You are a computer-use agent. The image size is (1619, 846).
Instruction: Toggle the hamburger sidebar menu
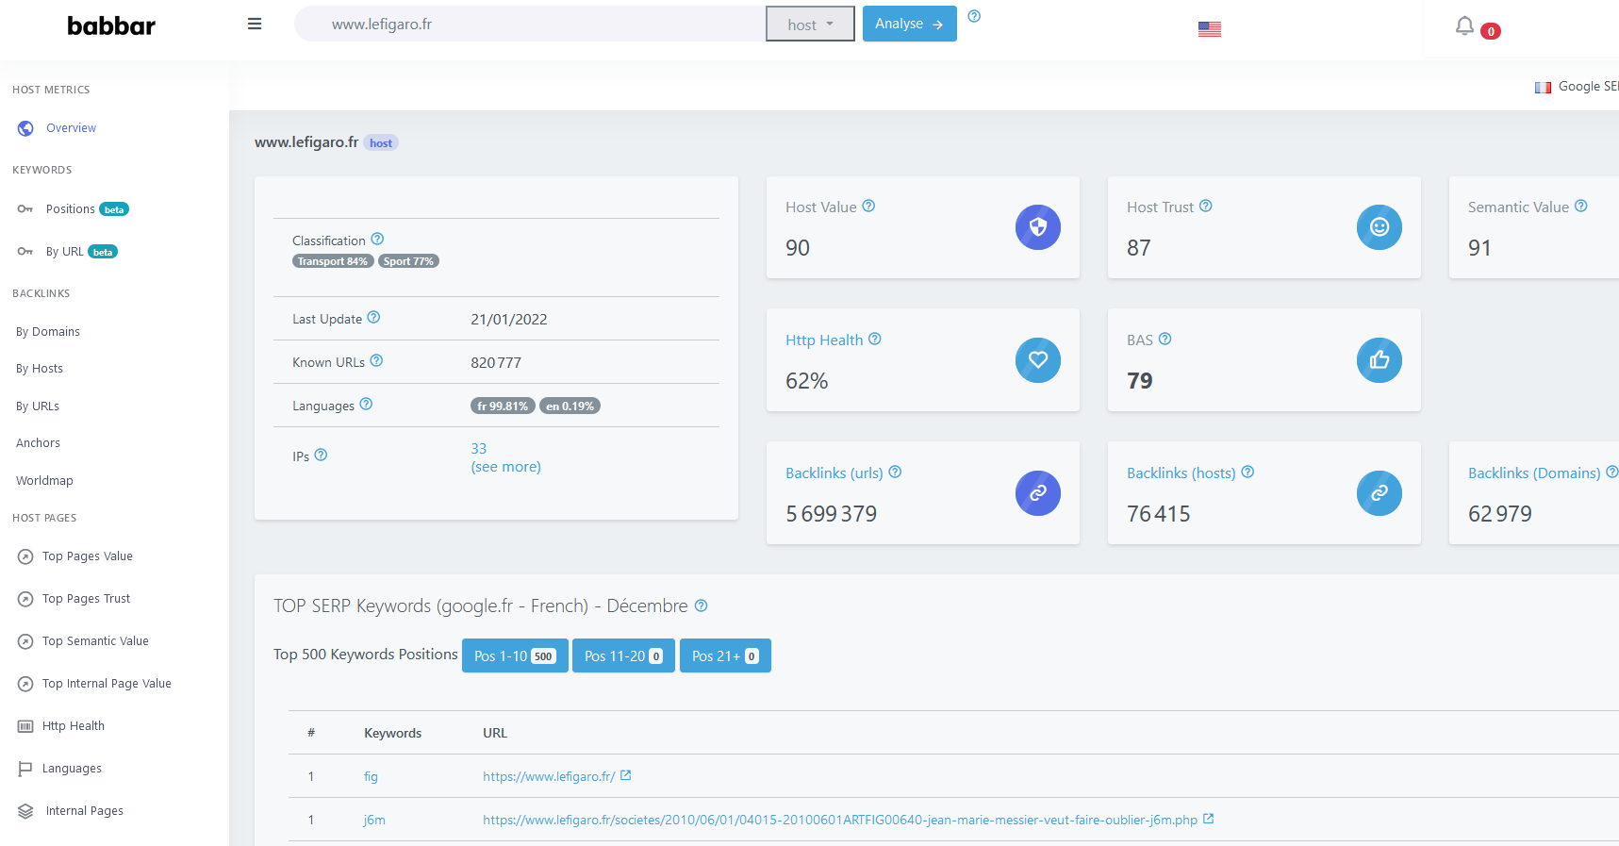[255, 25]
